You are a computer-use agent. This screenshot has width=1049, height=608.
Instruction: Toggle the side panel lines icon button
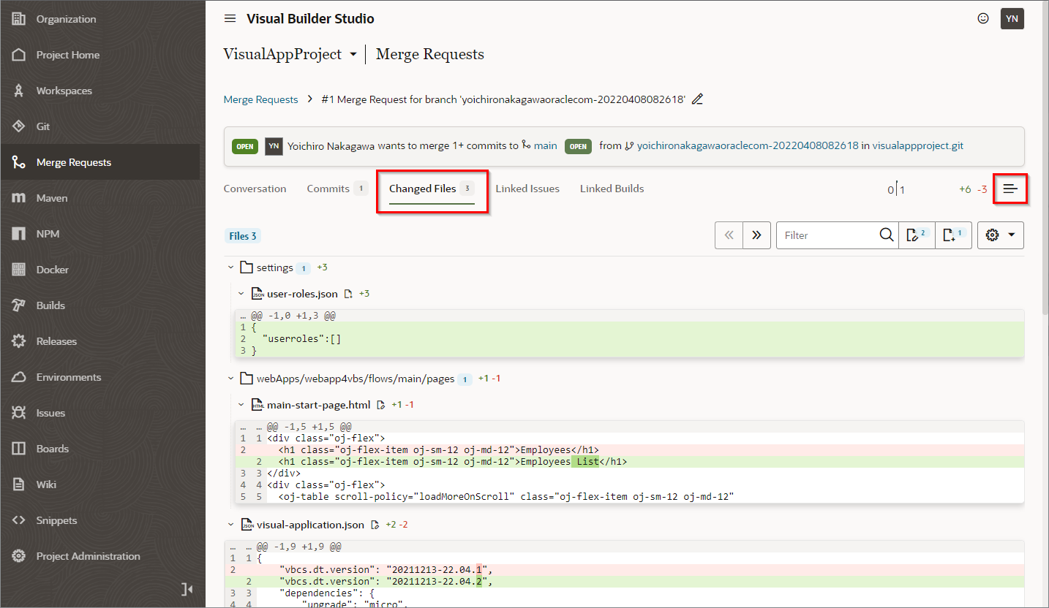[1010, 189]
